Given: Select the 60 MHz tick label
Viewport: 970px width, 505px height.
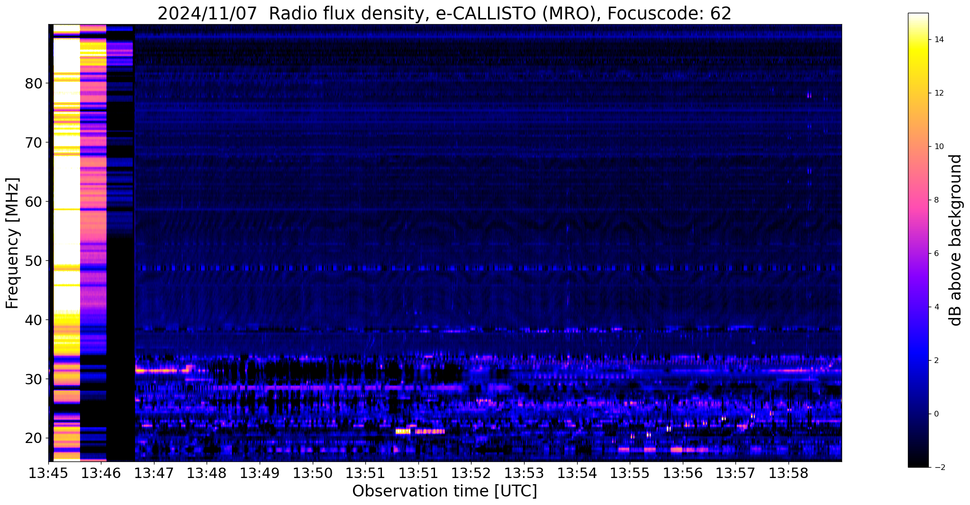Looking at the screenshot, I should click(x=34, y=202).
